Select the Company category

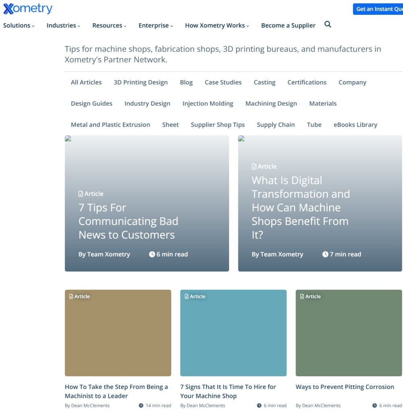pyautogui.click(x=352, y=82)
